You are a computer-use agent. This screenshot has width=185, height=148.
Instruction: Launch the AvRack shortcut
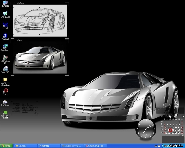coord(5,26)
